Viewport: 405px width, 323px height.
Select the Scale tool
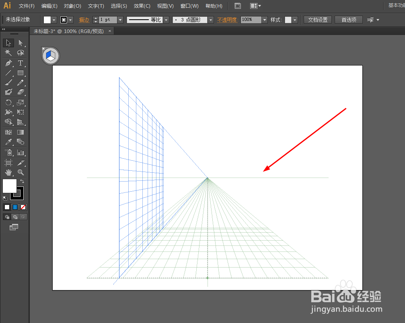21,102
